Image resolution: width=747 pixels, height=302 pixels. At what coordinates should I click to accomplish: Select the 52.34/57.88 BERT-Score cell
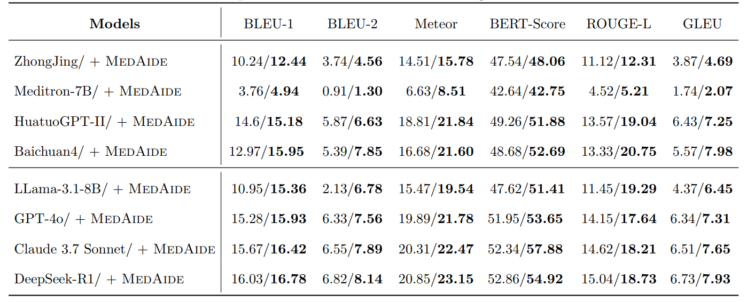(x=526, y=249)
